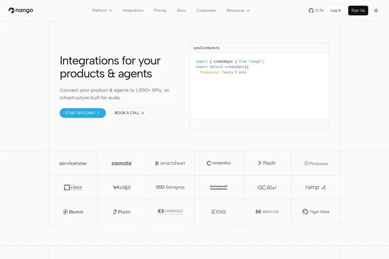389x259 pixels.
Task: Click the 'import { createSync }' code line
Action: pos(230,62)
